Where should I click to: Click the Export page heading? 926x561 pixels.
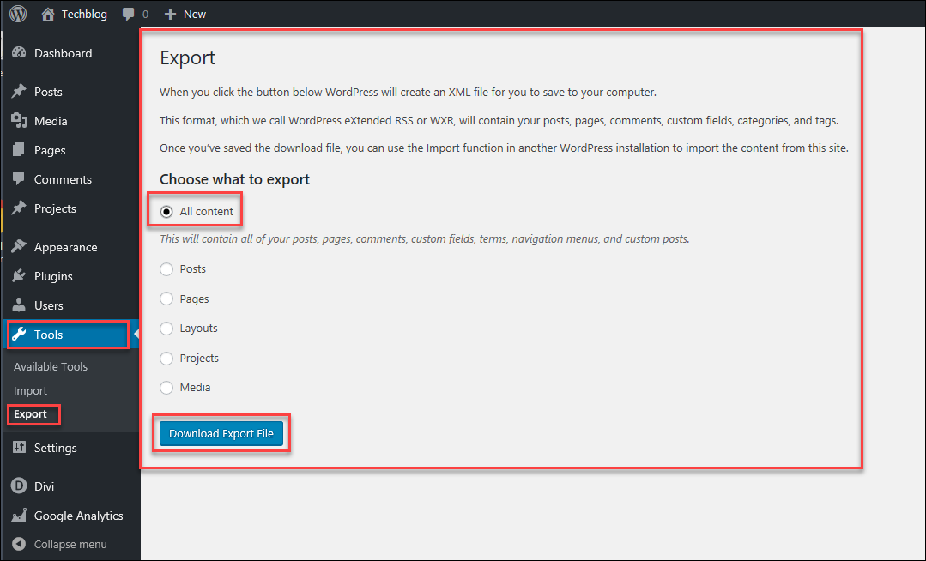tap(188, 57)
